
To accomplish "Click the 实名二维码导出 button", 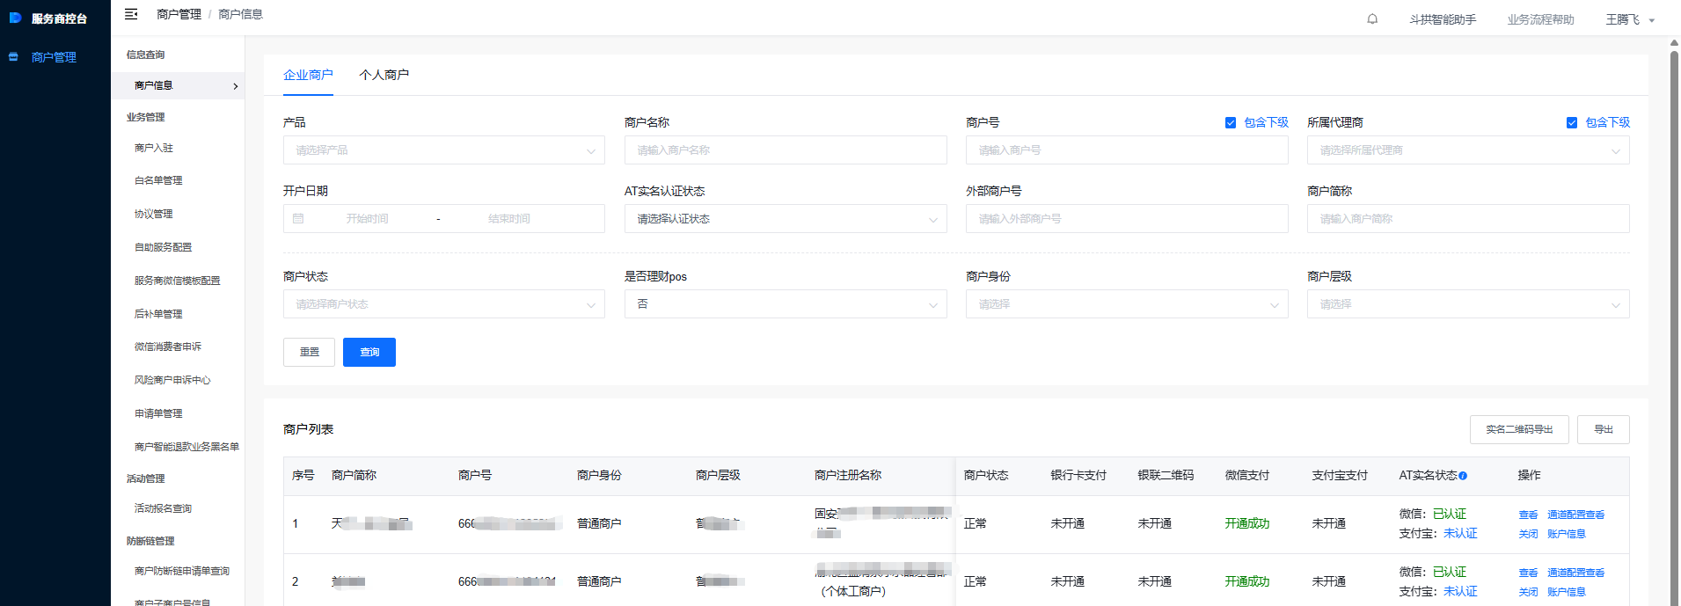I will [x=1519, y=429].
